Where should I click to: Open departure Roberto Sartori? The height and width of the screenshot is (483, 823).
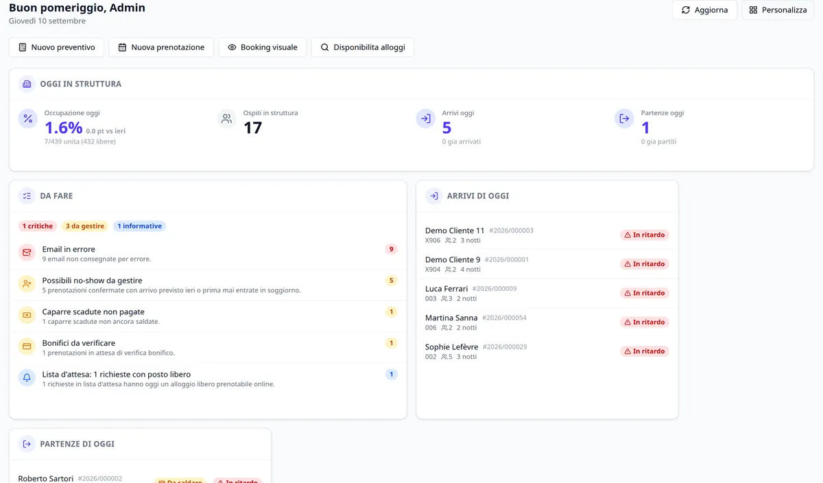(x=45, y=478)
